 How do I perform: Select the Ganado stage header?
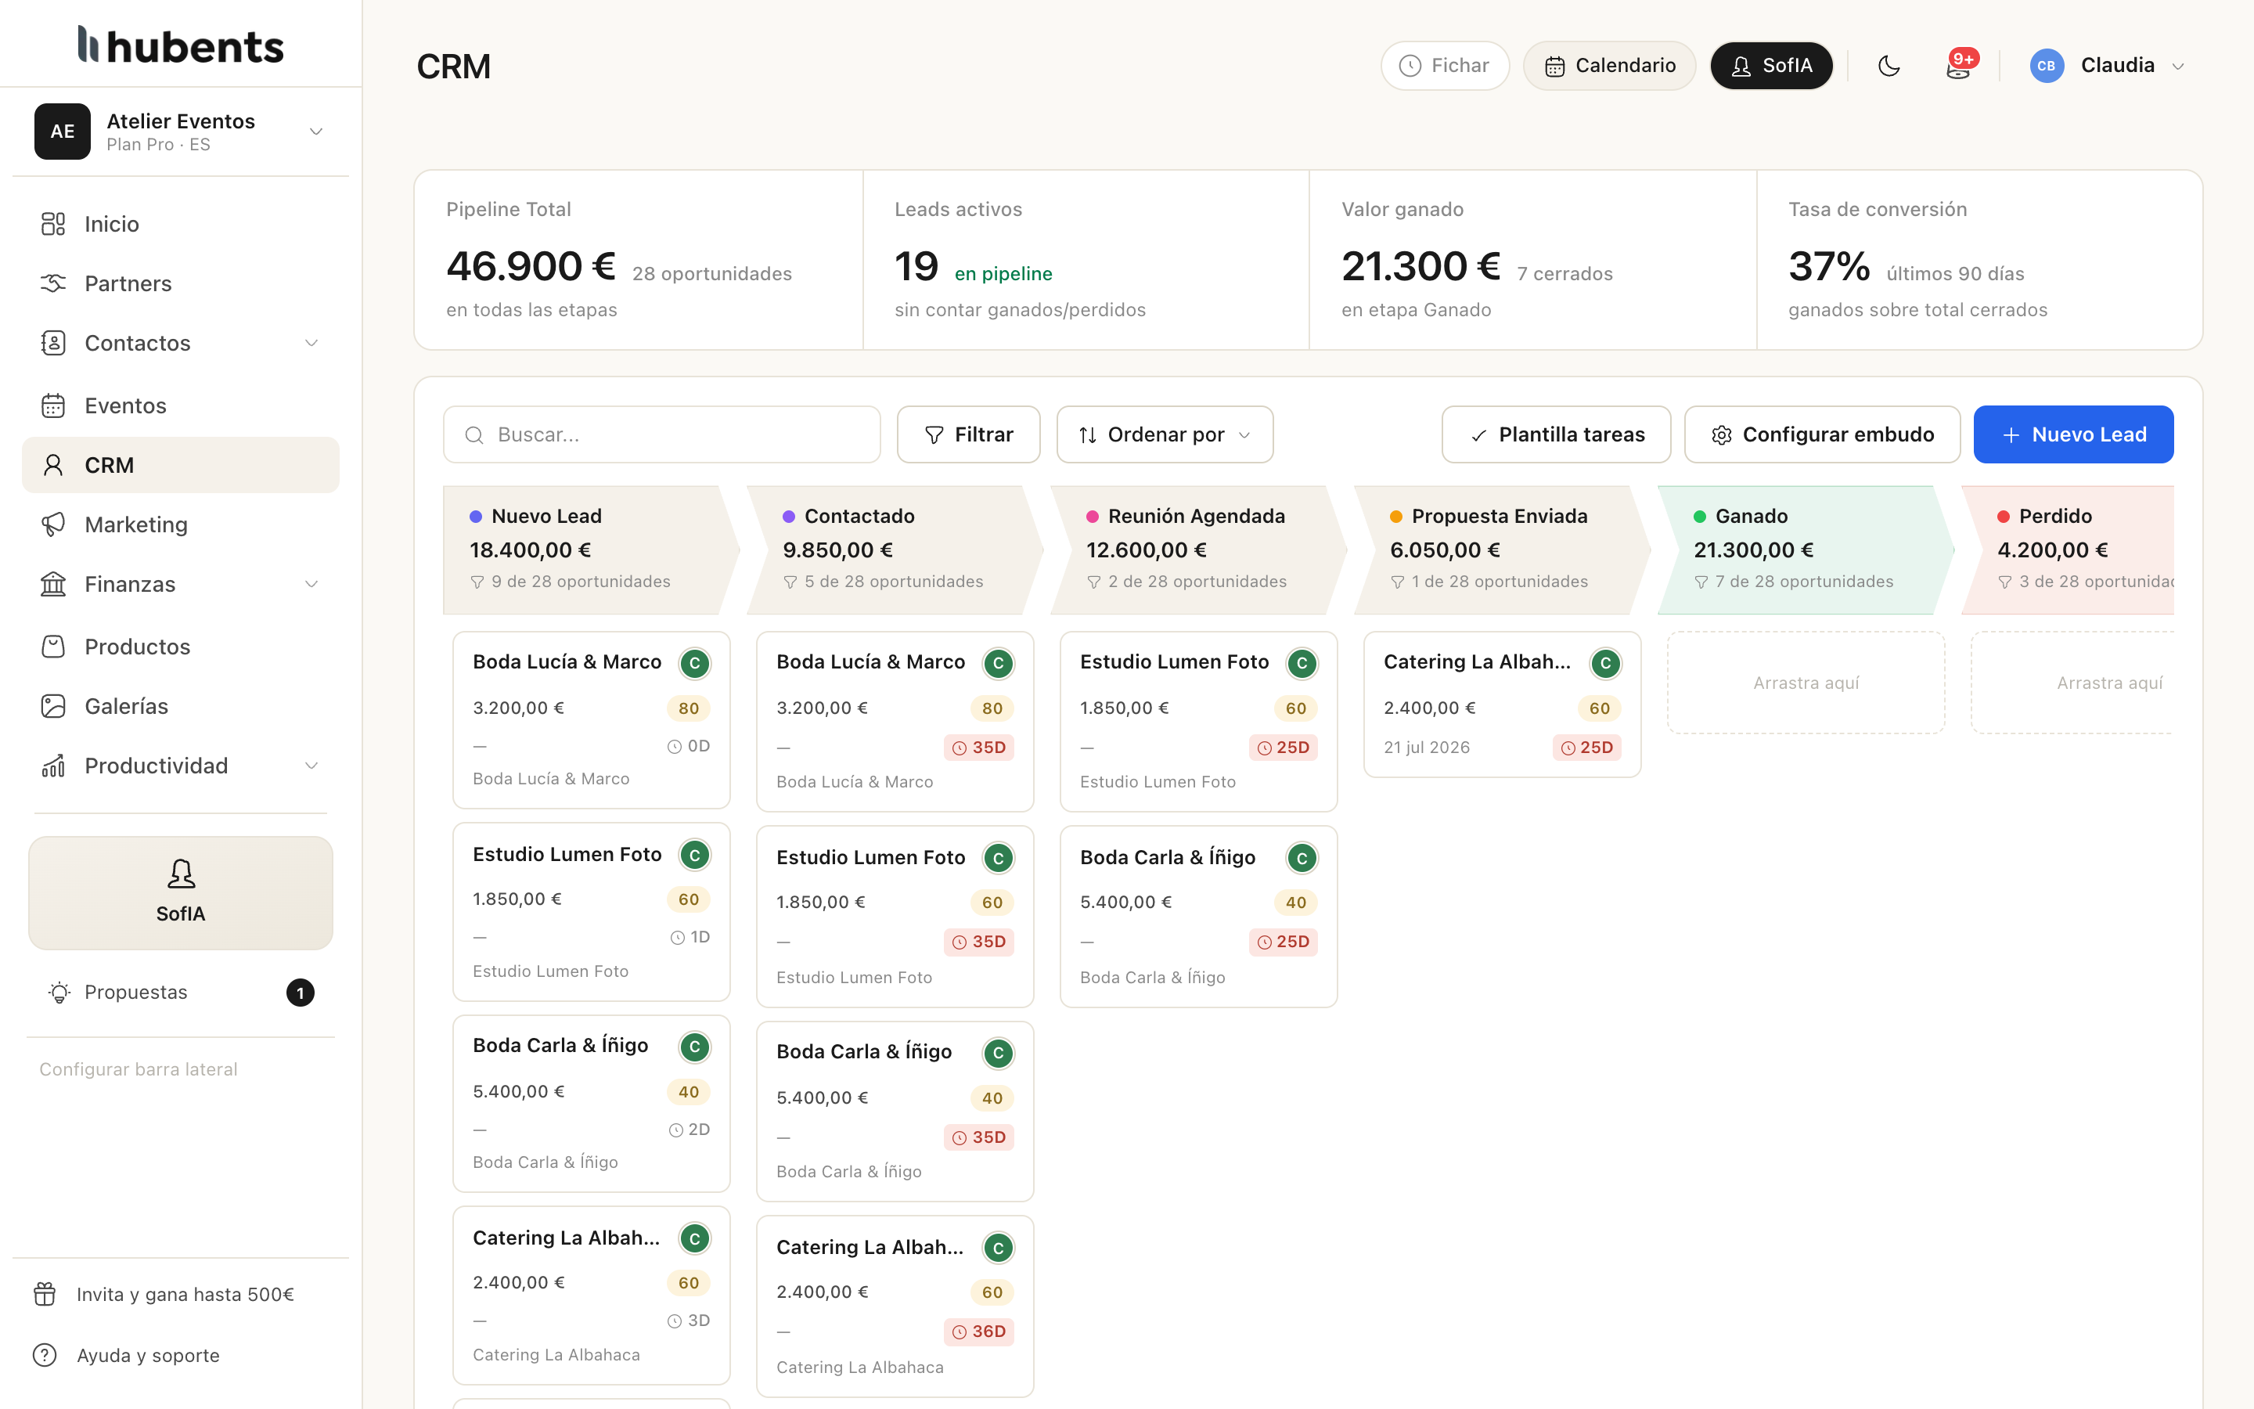1805,550
